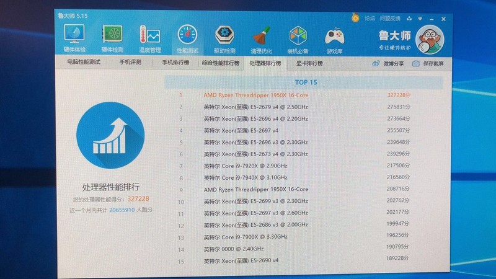Select the Xeon E5-2679 v4 @ 2.50GHz row
The image size is (496, 279).
click(x=295, y=107)
